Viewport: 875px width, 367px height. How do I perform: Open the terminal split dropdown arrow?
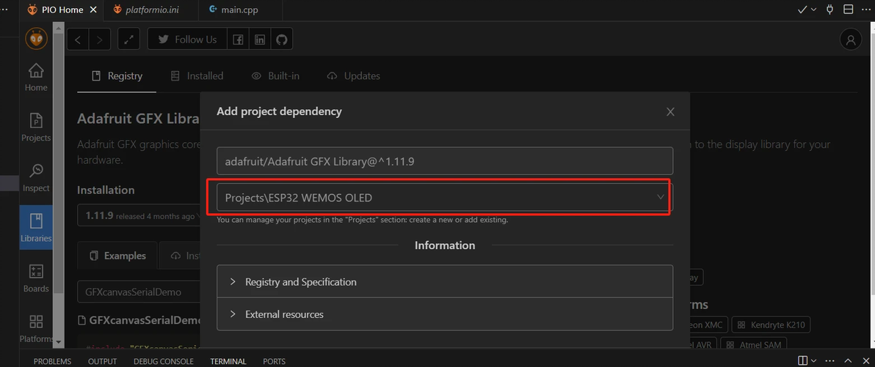coord(813,361)
